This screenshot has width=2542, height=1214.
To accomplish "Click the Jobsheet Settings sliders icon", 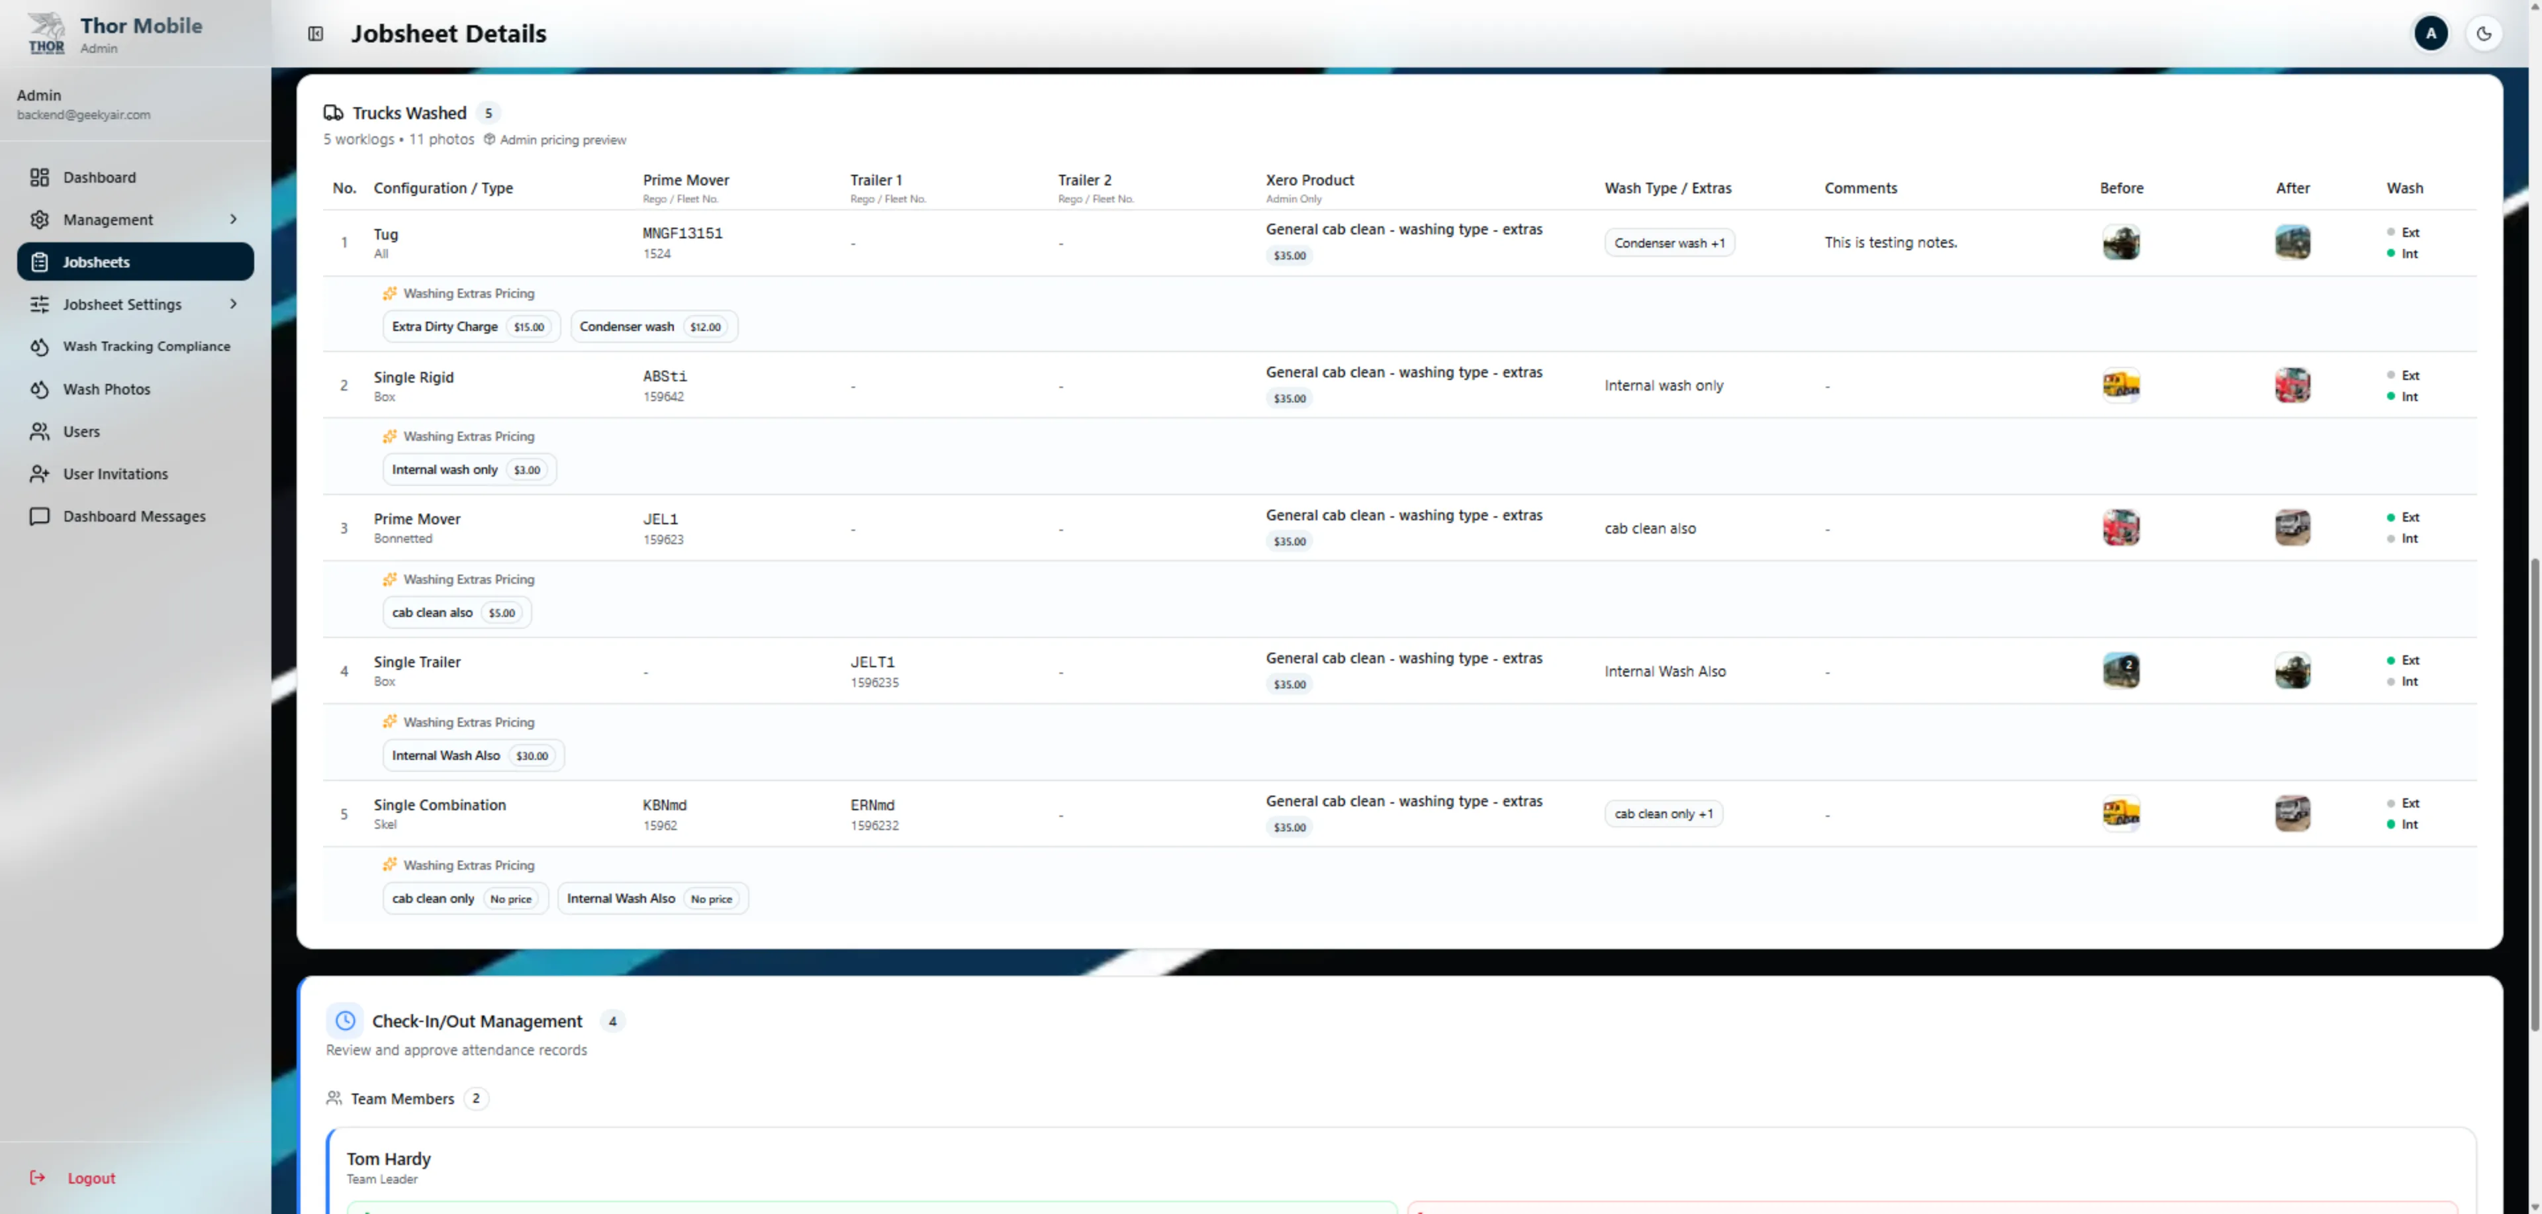I will point(40,305).
